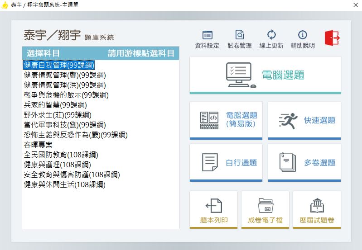Click the yellow app icon in title bar
The height and width of the screenshot is (250, 362).
click(x=5, y=5)
